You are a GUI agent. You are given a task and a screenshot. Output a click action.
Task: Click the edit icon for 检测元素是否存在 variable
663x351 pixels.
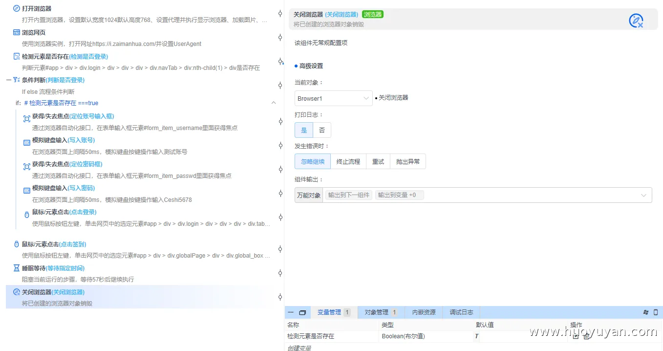point(576,336)
